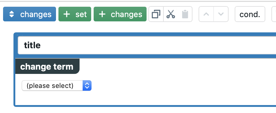Add a new changes block via green button

coord(120,14)
